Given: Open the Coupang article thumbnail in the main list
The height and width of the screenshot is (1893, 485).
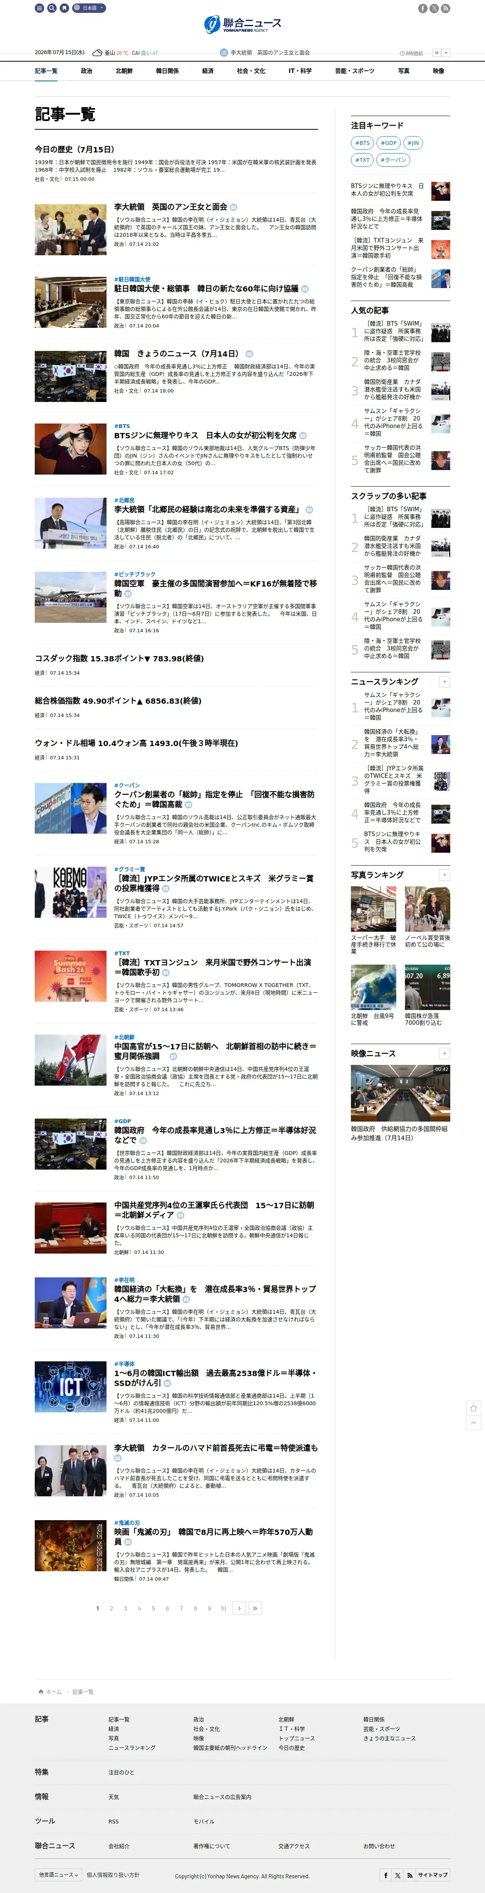Looking at the screenshot, I should click(x=70, y=808).
